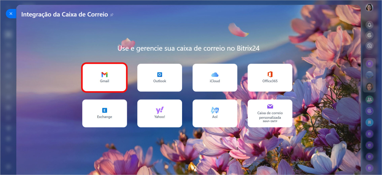Click the pin icon beside the title
This screenshot has height=175, width=382.
pyautogui.click(x=112, y=15)
